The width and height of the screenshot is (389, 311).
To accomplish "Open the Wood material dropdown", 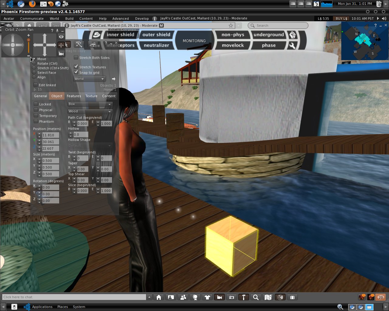I will 90,111.
